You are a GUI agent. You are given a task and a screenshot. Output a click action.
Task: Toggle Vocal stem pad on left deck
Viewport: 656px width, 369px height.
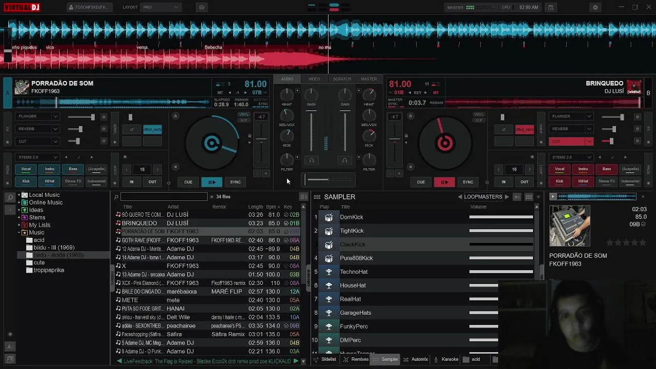26,169
